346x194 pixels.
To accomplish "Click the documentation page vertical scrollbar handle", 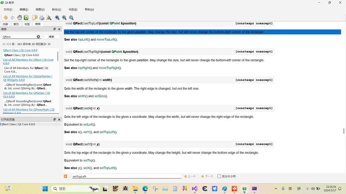I will 344,131.
